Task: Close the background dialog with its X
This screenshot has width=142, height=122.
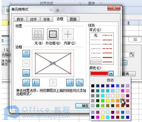Action: click(x=135, y=39)
